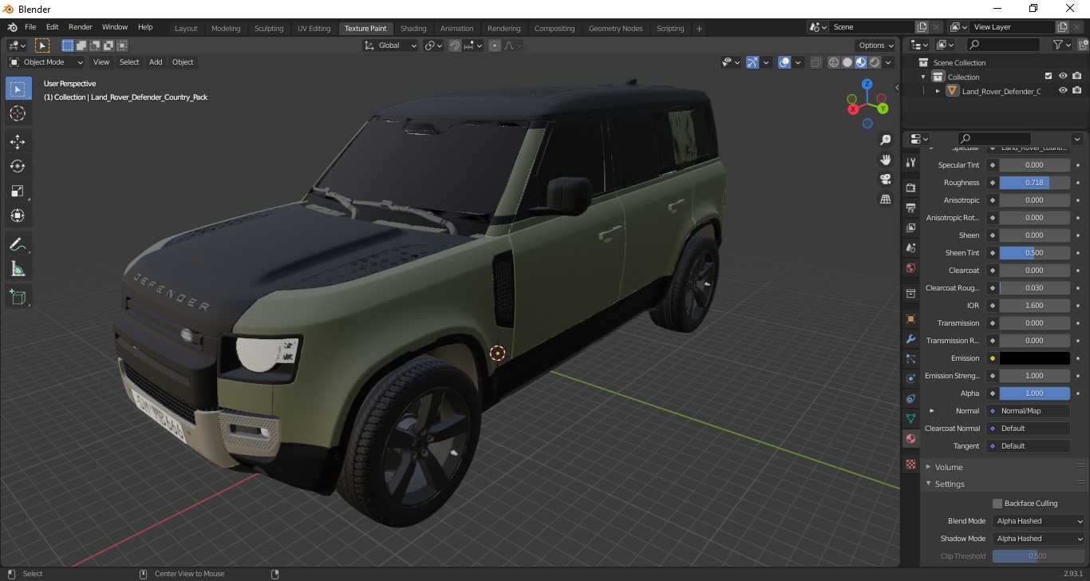Switch to Solid viewport shading

pyautogui.click(x=847, y=62)
